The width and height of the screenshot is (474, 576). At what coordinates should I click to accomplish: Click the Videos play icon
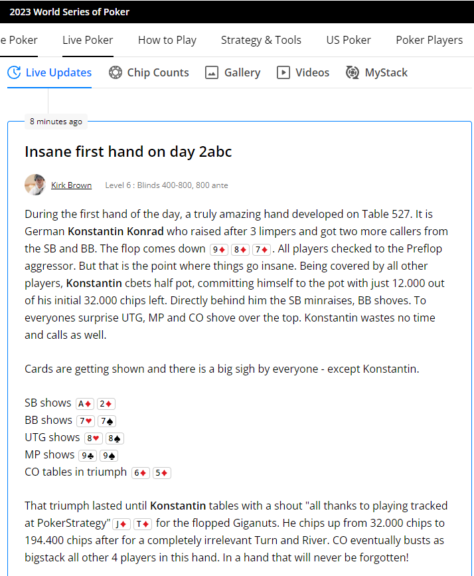(283, 72)
